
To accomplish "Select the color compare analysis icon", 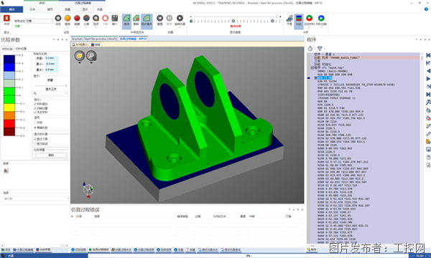I will (x=299, y=19).
